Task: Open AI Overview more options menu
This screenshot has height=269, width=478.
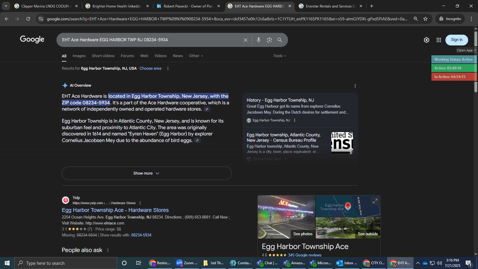Action: tap(355, 86)
